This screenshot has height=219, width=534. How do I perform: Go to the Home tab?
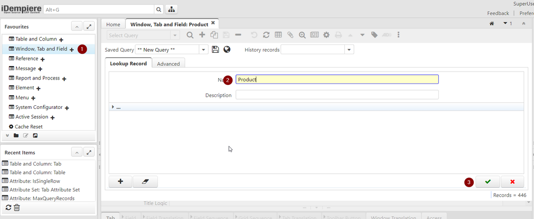[113, 24]
